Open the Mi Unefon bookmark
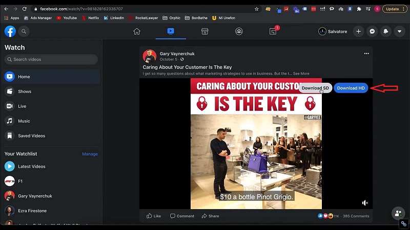The height and width of the screenshot is (230, 410). coord(223,18)
